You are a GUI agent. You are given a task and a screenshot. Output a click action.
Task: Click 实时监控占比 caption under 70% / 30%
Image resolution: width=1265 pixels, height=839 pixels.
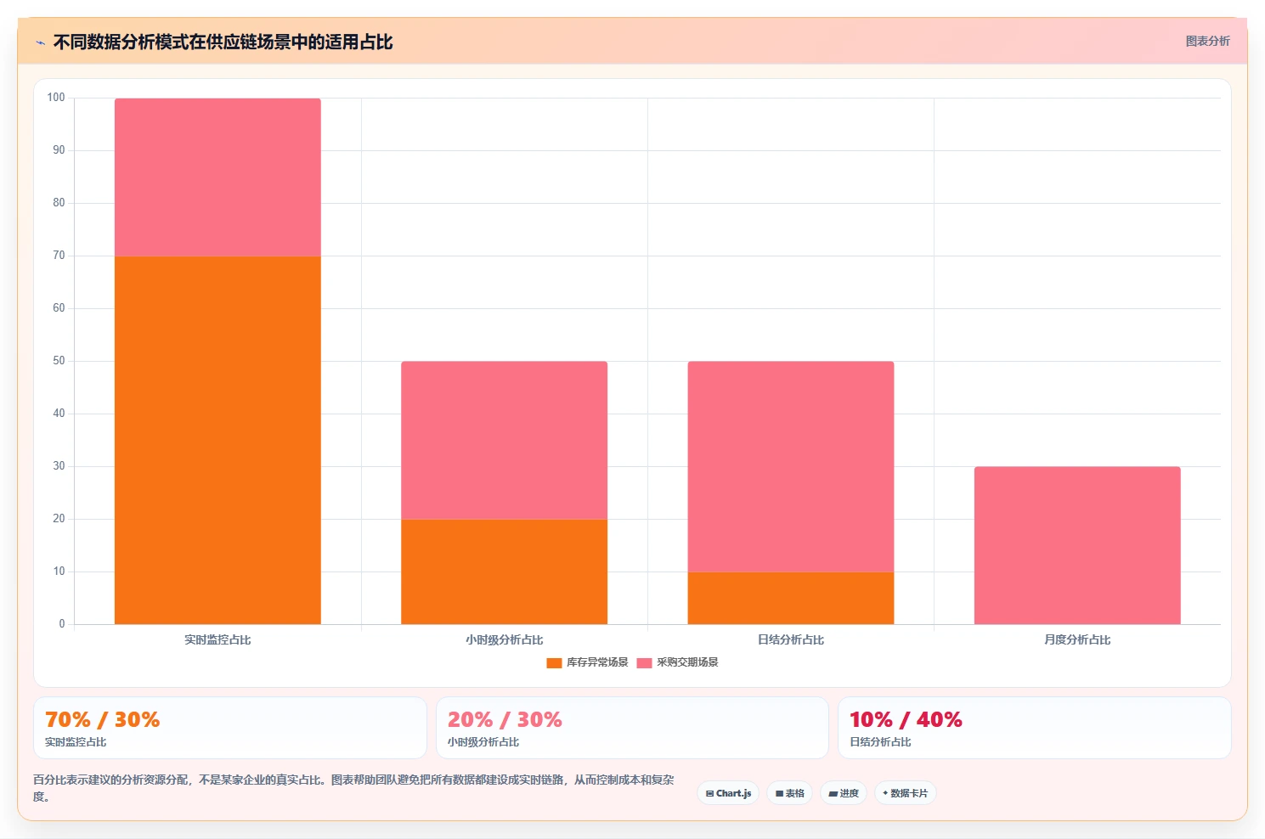[76, 742]
